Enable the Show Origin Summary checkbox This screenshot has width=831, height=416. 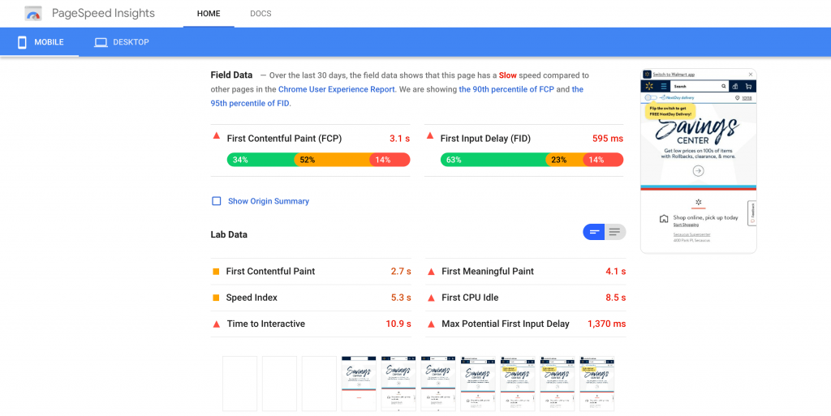216,201
